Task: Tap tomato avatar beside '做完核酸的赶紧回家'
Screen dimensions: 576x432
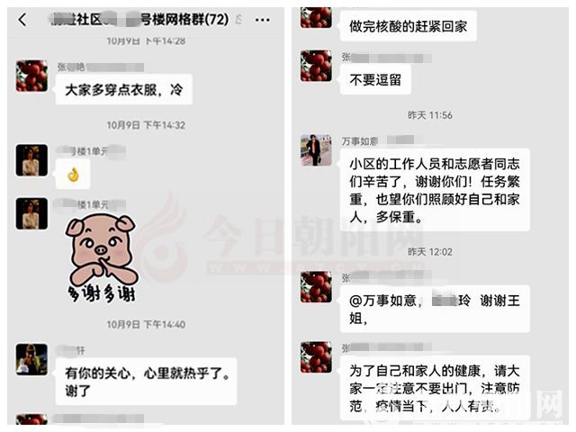Action: 316,17
